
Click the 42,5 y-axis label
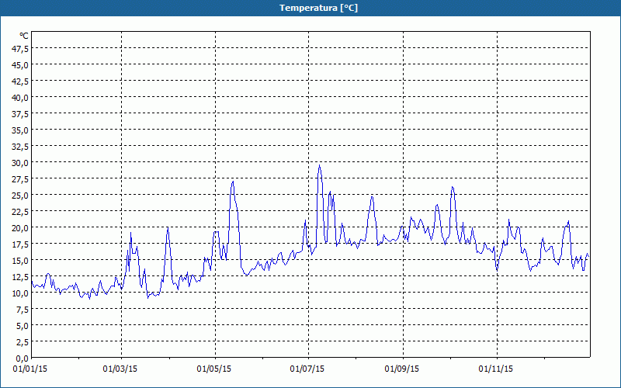pyautogui.click(x=20, y=81)
